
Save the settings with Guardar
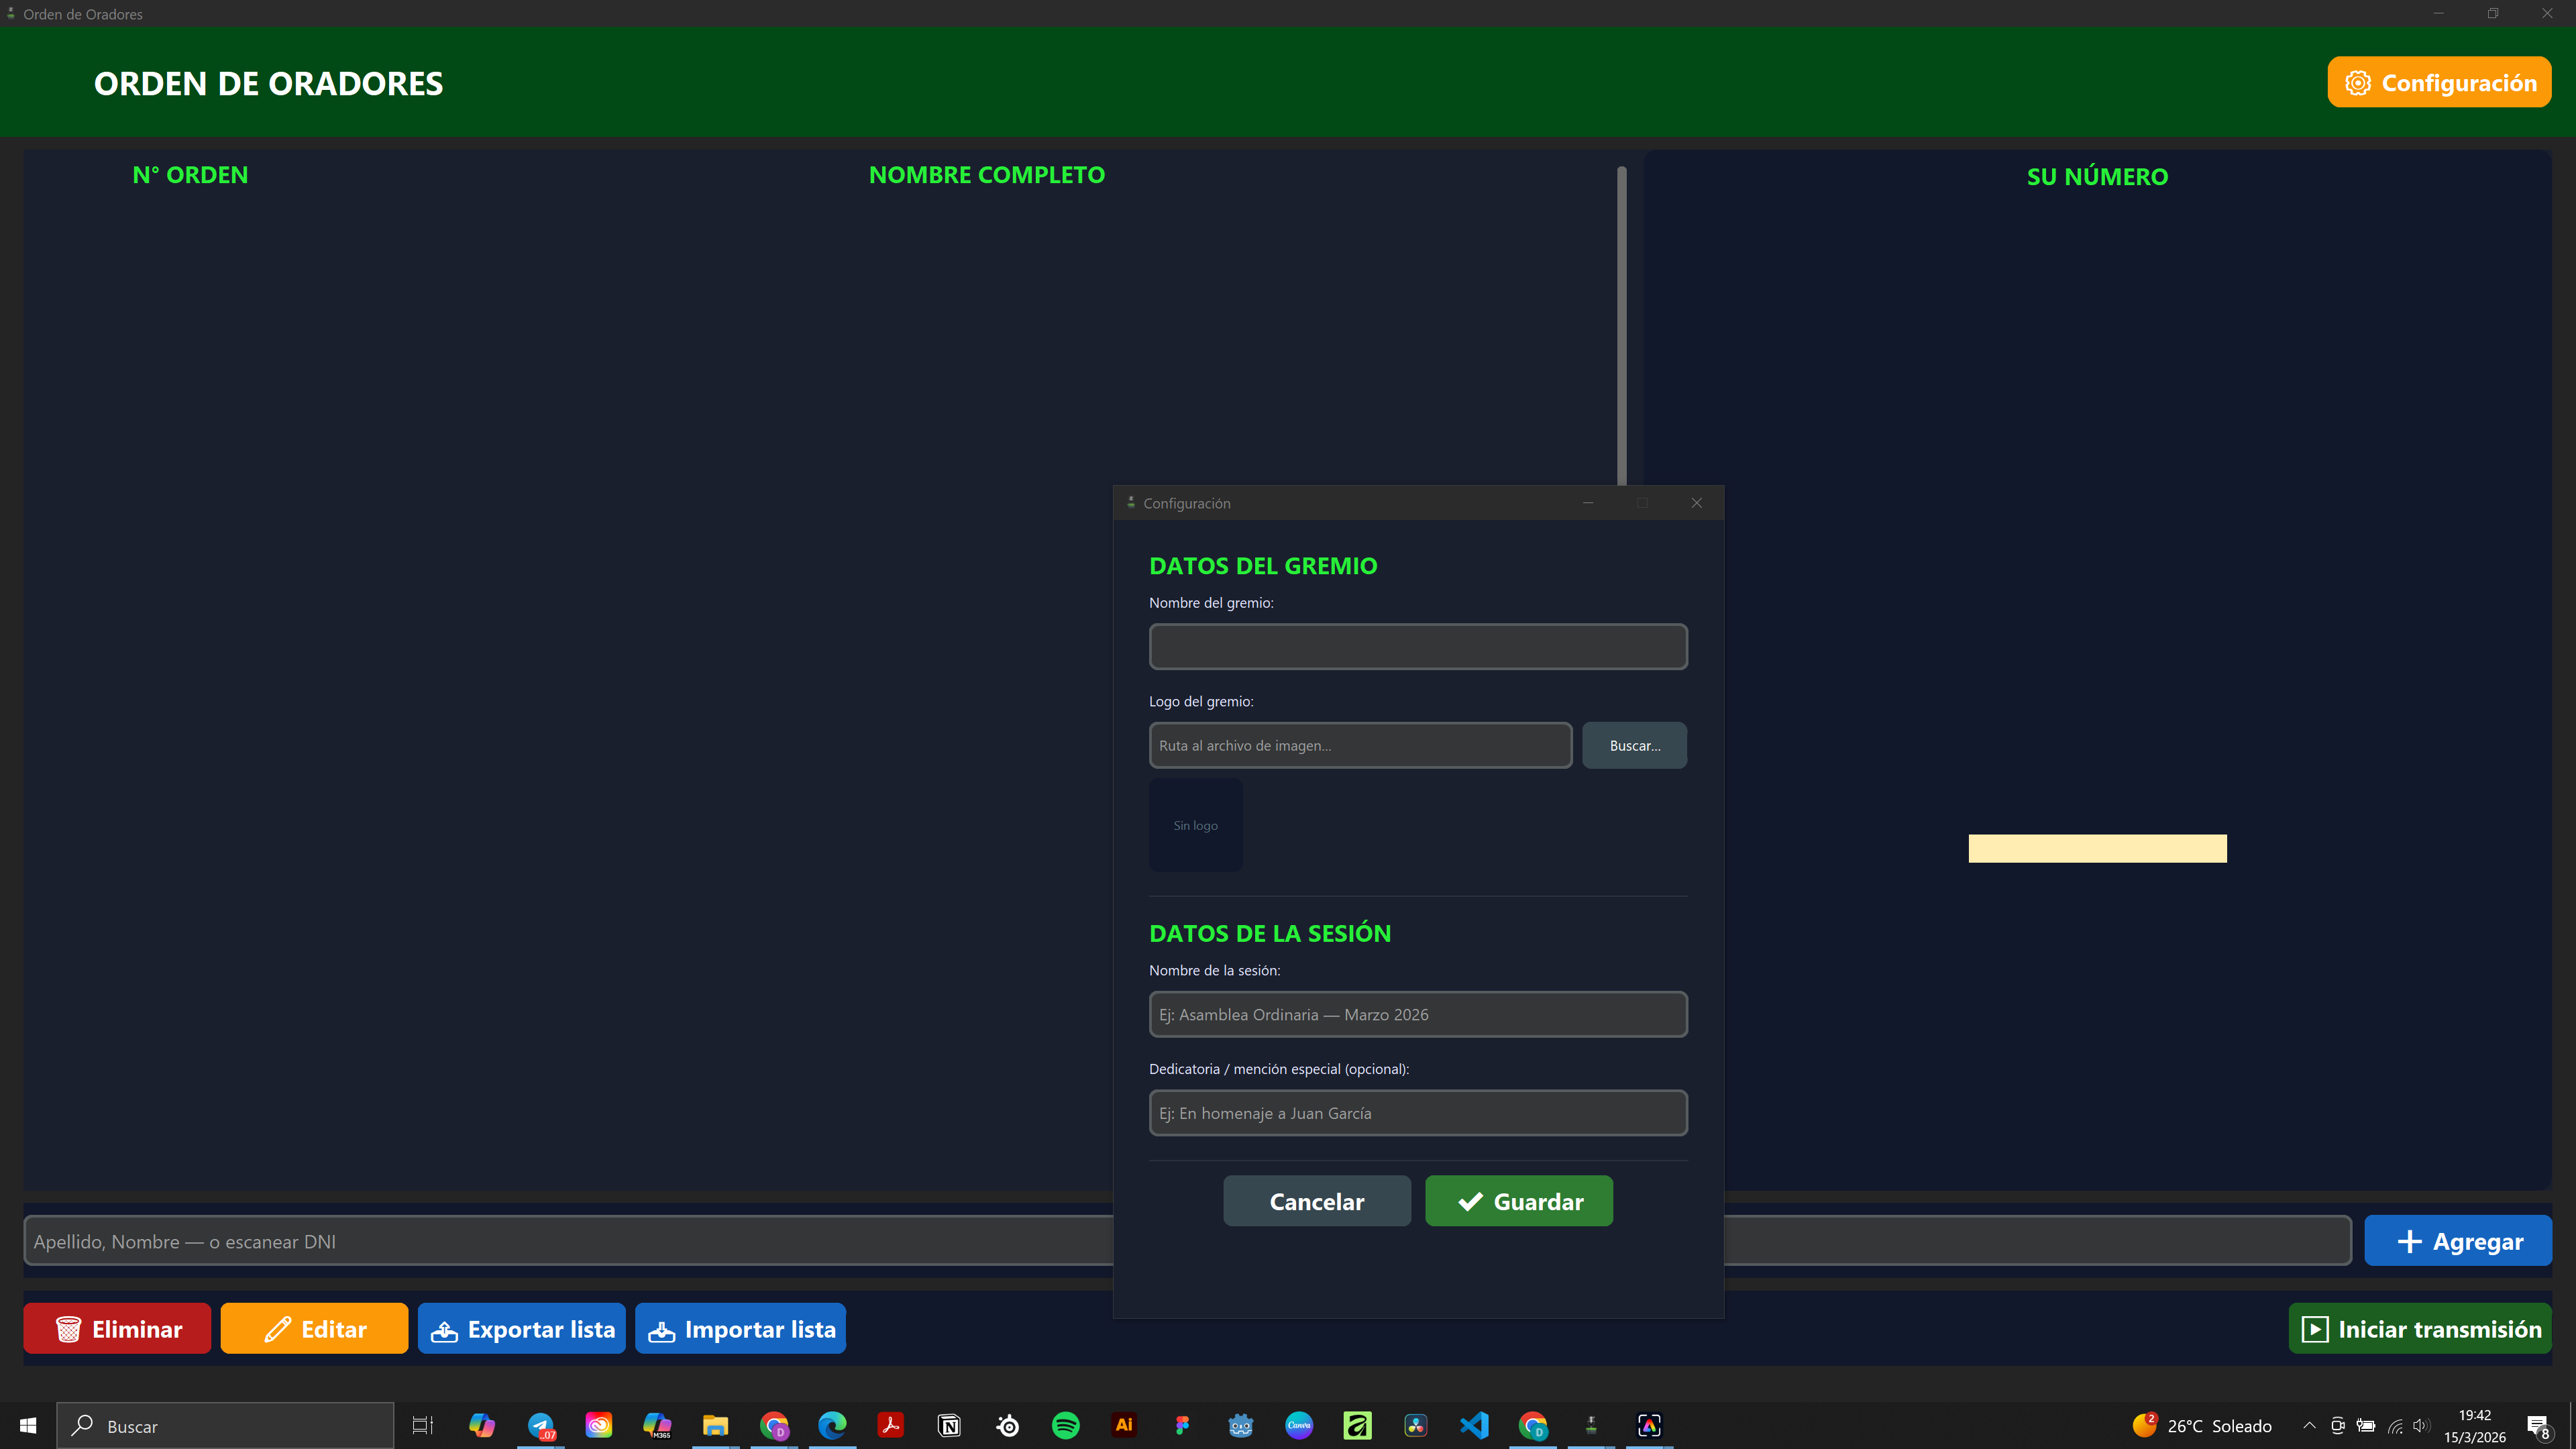point(1518,1201)
